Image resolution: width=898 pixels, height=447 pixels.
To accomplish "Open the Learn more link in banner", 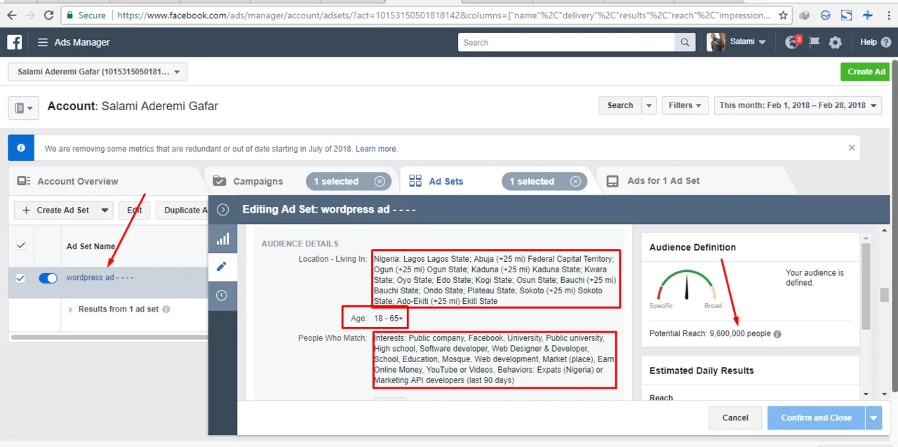I will [376, 149].
